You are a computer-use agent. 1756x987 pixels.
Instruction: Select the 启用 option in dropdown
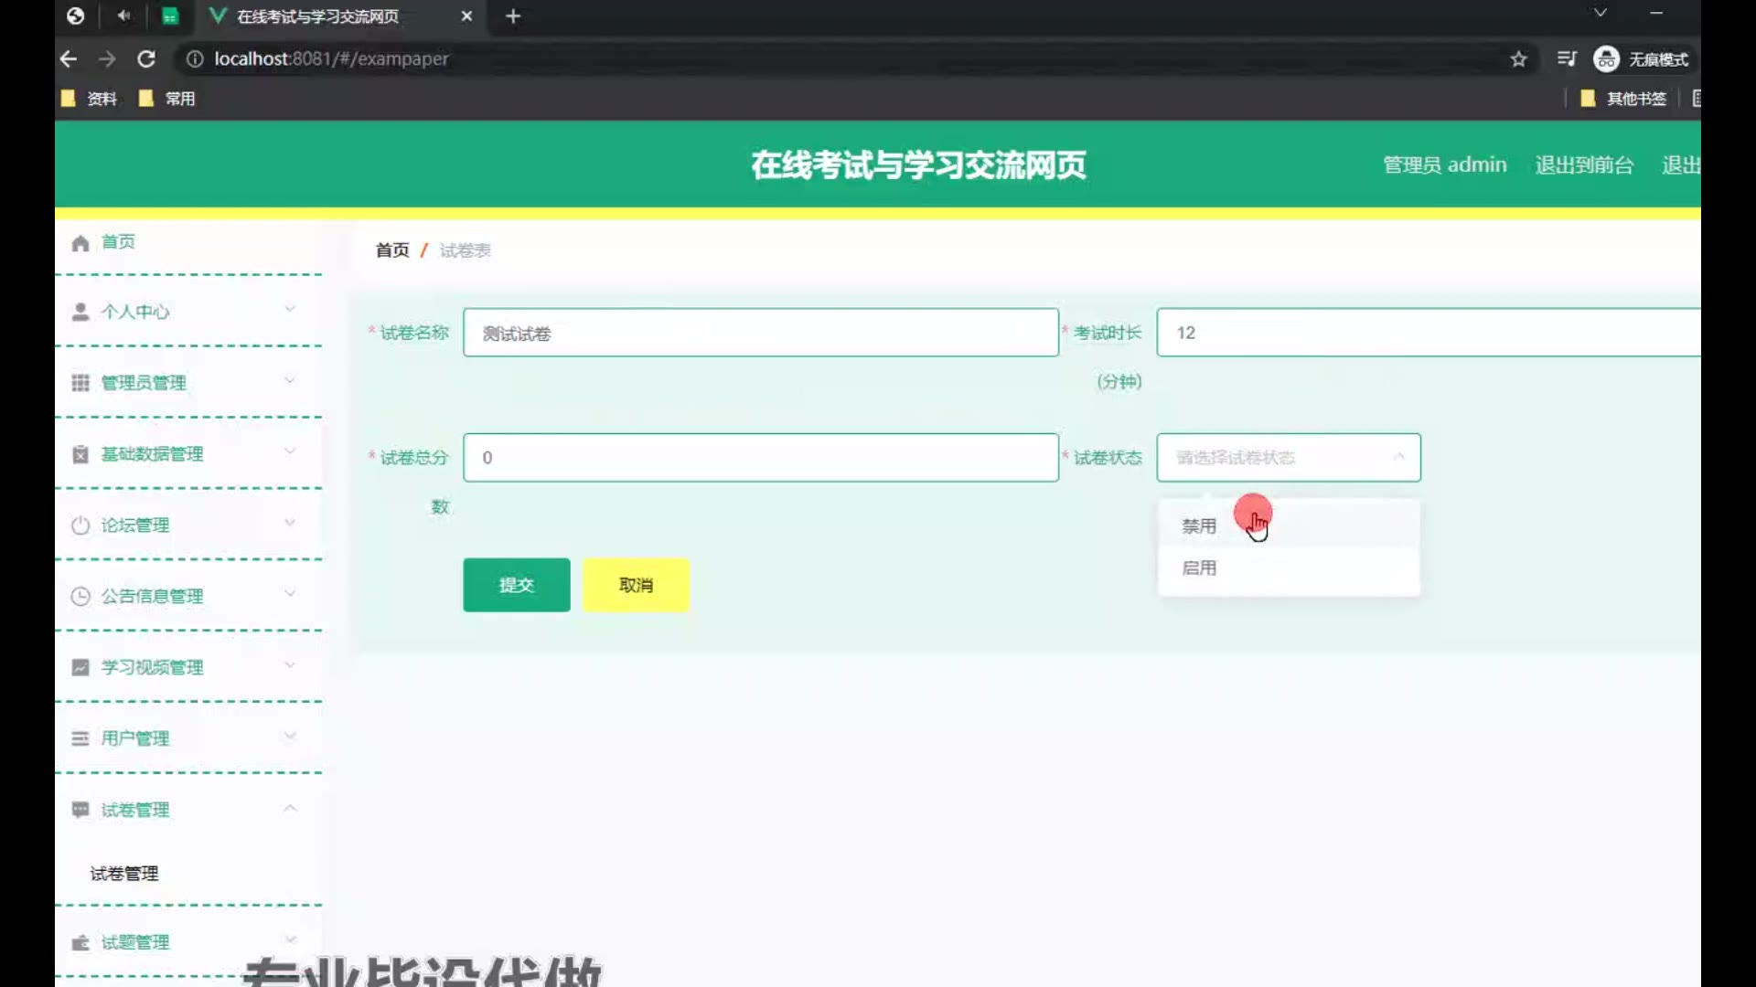tap(1199, 568)
